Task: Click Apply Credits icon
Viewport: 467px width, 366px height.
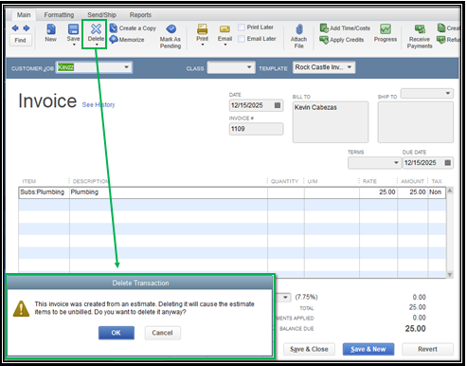Action: (x=324, y=40)
